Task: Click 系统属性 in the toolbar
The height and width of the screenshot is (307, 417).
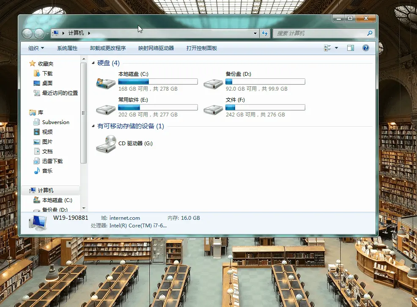Action: coord(67,48)
